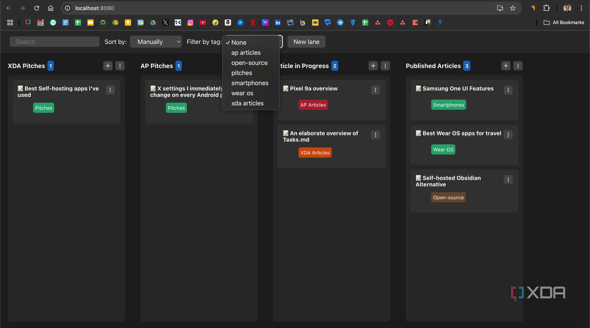The height and width of the screenshot is (328, 590).
Task: Select None in tag filter list
Action: 251,42
